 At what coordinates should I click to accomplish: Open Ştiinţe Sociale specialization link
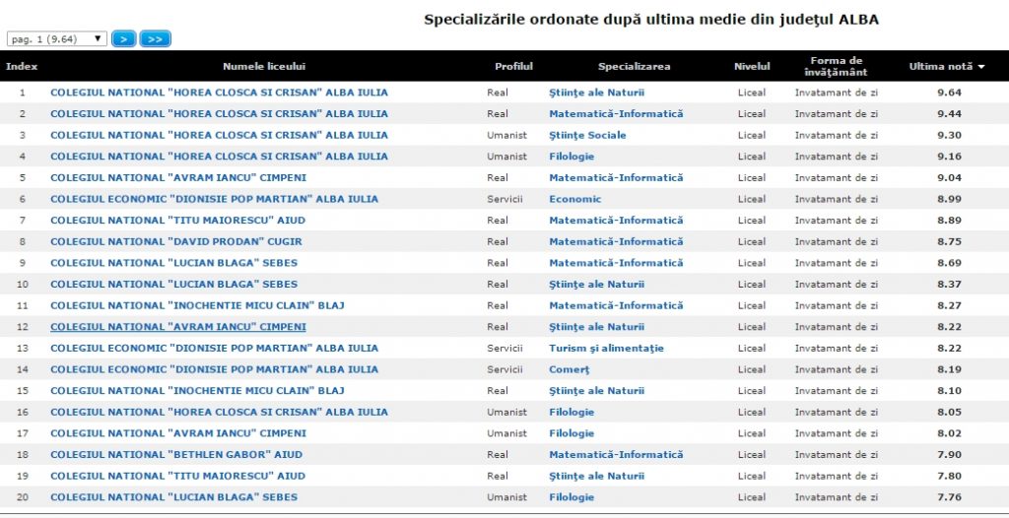tap(587, 135)
